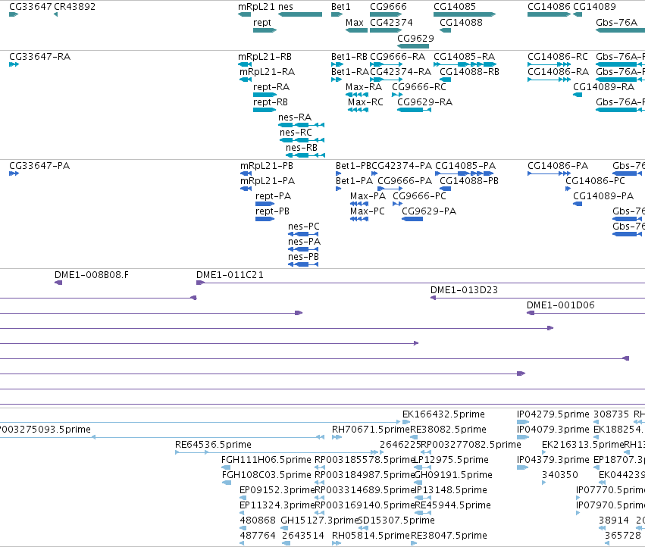Click protein nes-PC
This screenshot has width=645, height=547.
point(304,227)
